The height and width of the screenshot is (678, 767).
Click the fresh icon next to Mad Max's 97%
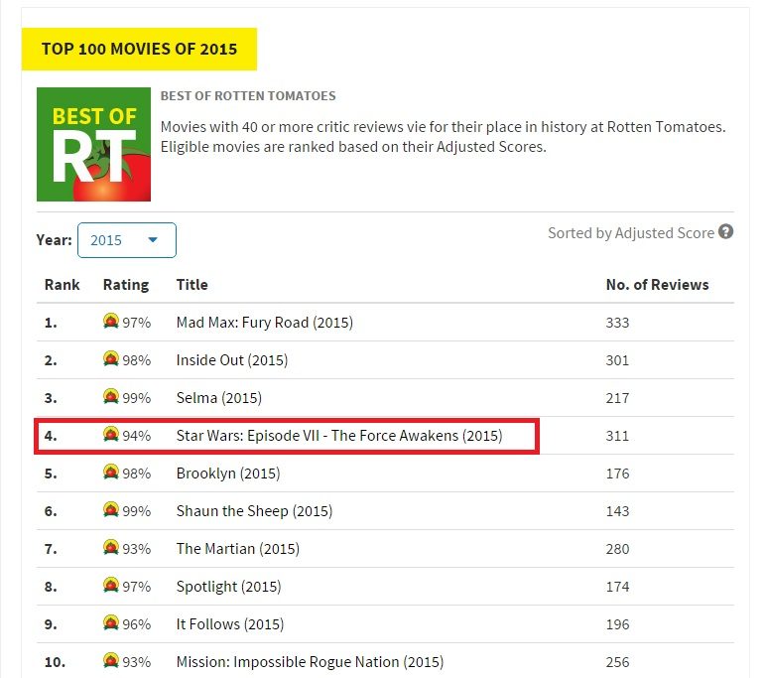[111, 322]
